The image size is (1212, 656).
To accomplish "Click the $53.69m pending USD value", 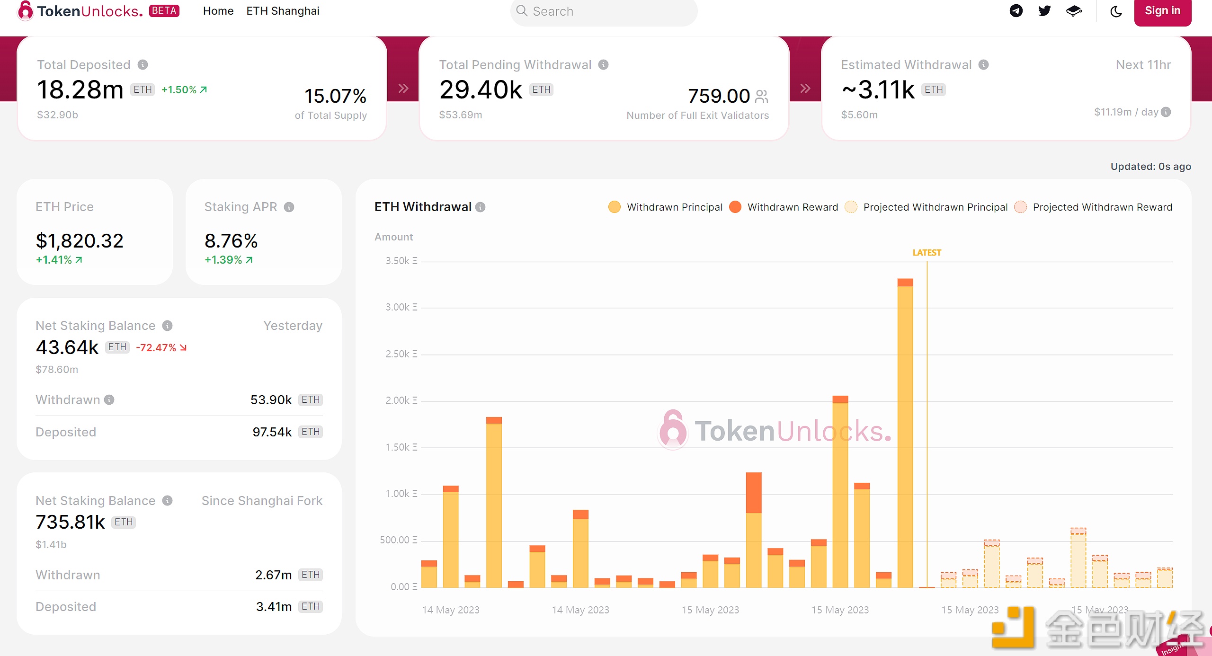I will pyautogui.click(x=460, y=115).
